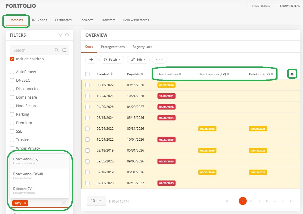Click the 05/22/2026 deactivation badge

point(167,85)
